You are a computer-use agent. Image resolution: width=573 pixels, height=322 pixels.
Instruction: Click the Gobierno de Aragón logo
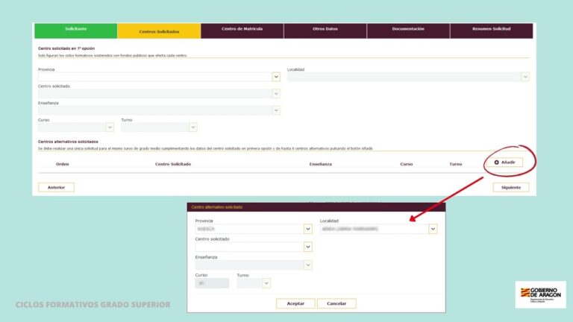[x=540, y=294]
